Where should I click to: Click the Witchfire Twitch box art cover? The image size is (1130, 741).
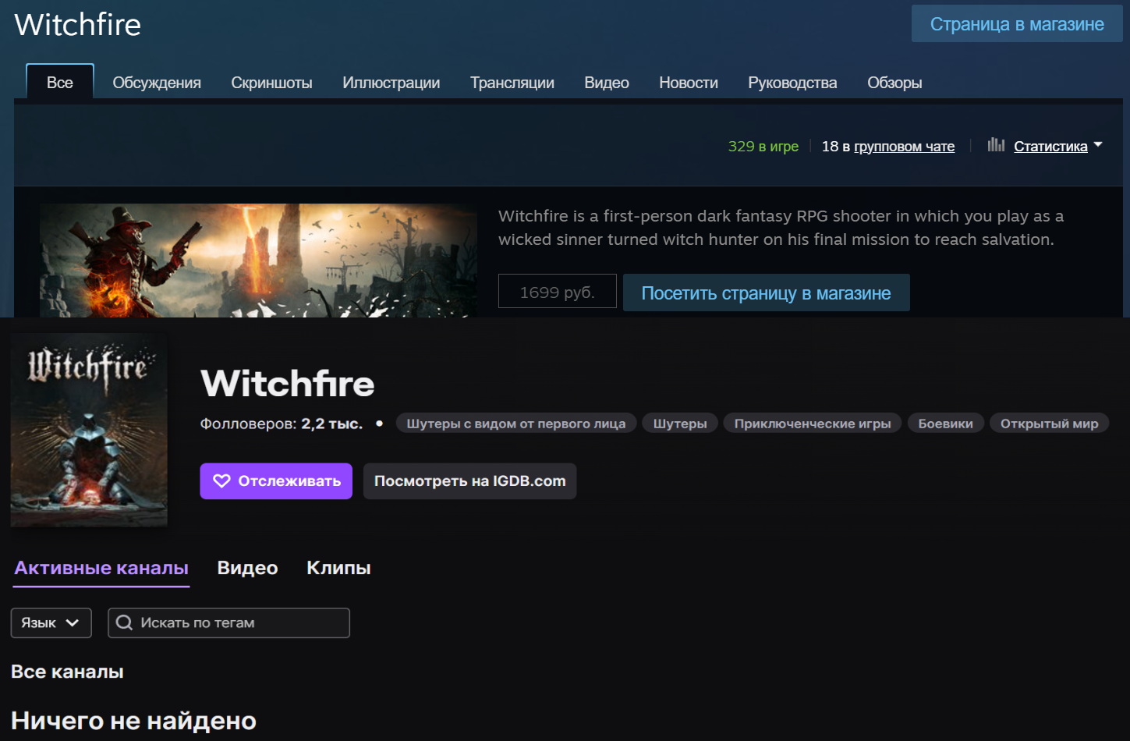[x=89, y=431]
